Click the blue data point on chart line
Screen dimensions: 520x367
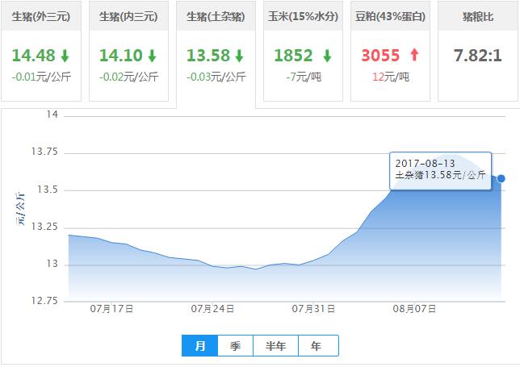[x=501, y=178]
